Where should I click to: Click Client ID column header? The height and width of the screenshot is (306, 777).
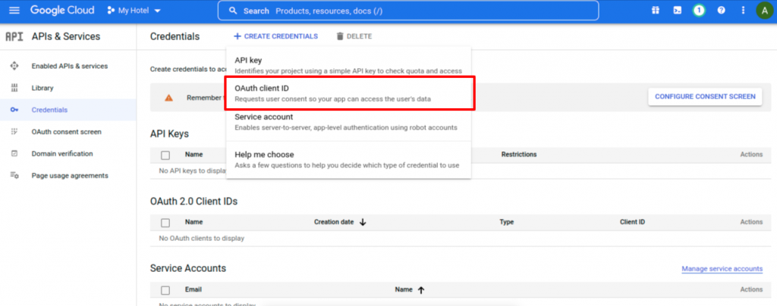point(632,222)
